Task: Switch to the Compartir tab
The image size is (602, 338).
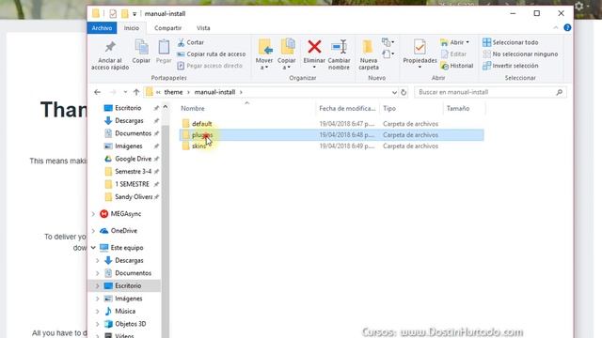Action: [x=167, y=28]
